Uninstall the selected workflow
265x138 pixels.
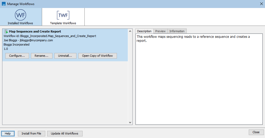pyautogui.click(x=65, y=56)
